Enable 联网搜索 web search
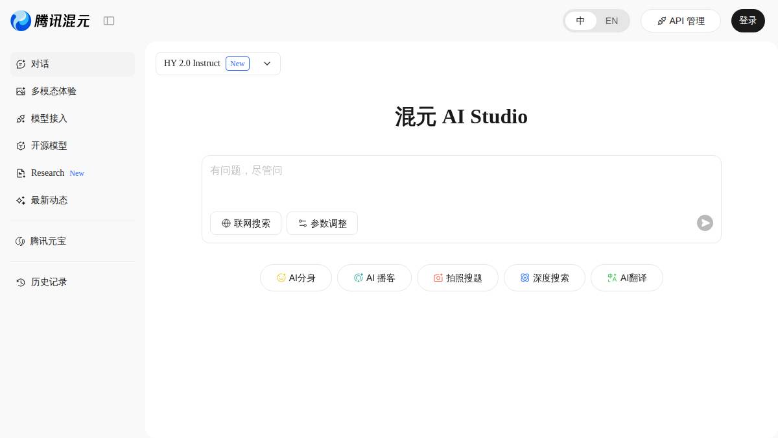 click(x=246, y=223)
